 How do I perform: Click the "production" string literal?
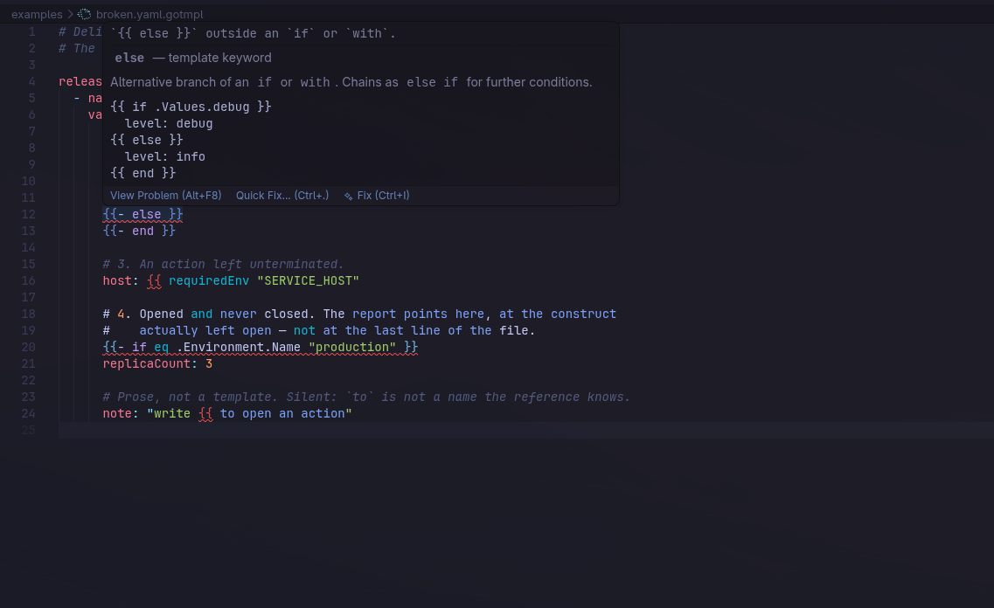click(x=351, y=347)
